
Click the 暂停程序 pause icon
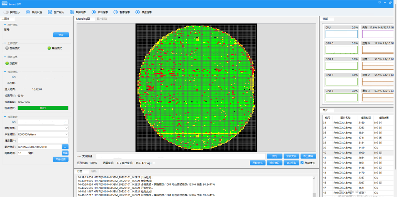[116, 12]
